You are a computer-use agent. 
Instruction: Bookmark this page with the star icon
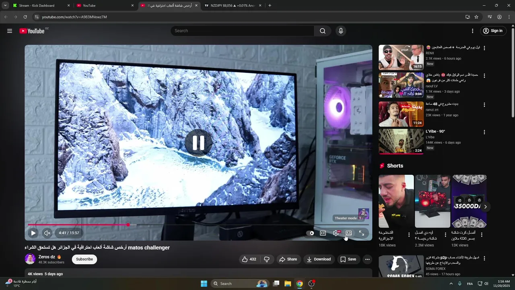coord(476,17)
